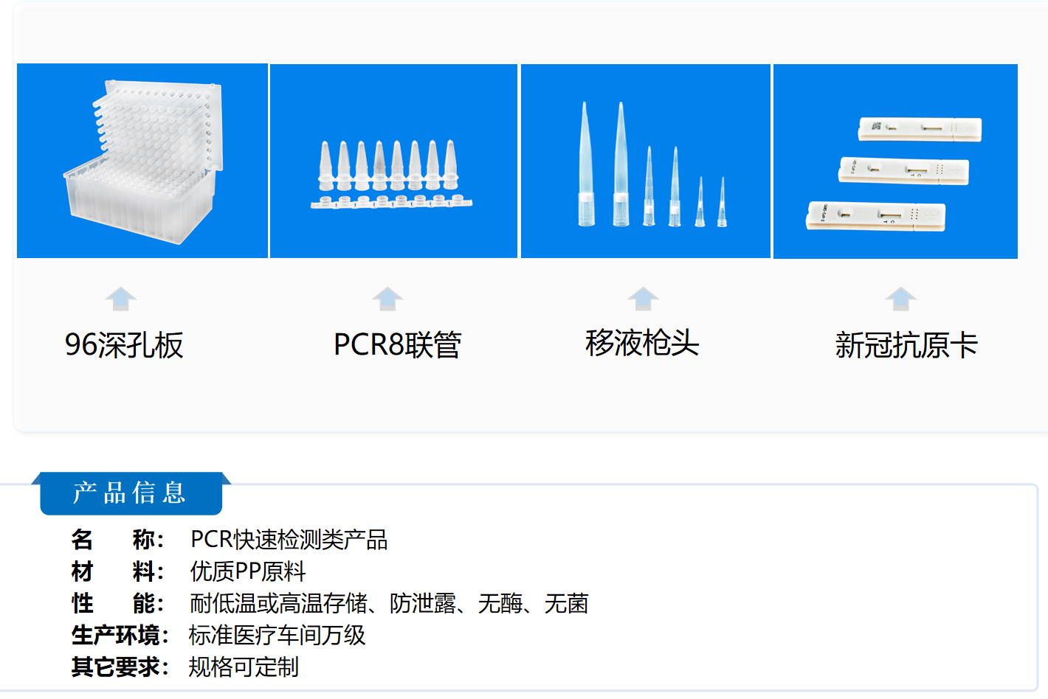Screen dimensions: 1048x699
Task: Click the performance description starting with 耐低温
Action: 389,603
